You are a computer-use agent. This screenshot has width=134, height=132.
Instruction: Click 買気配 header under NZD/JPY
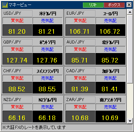[17, 107]
